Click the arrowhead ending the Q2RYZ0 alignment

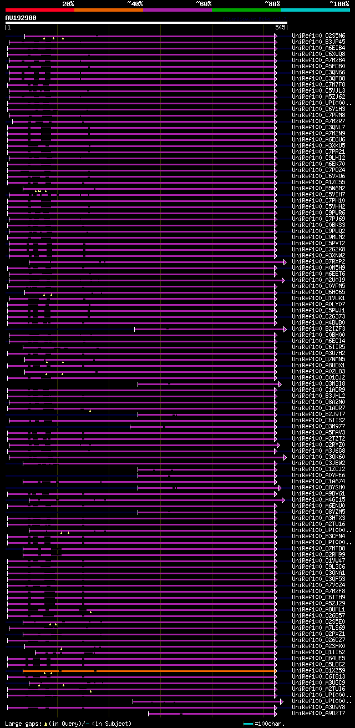tap(278, 445)
